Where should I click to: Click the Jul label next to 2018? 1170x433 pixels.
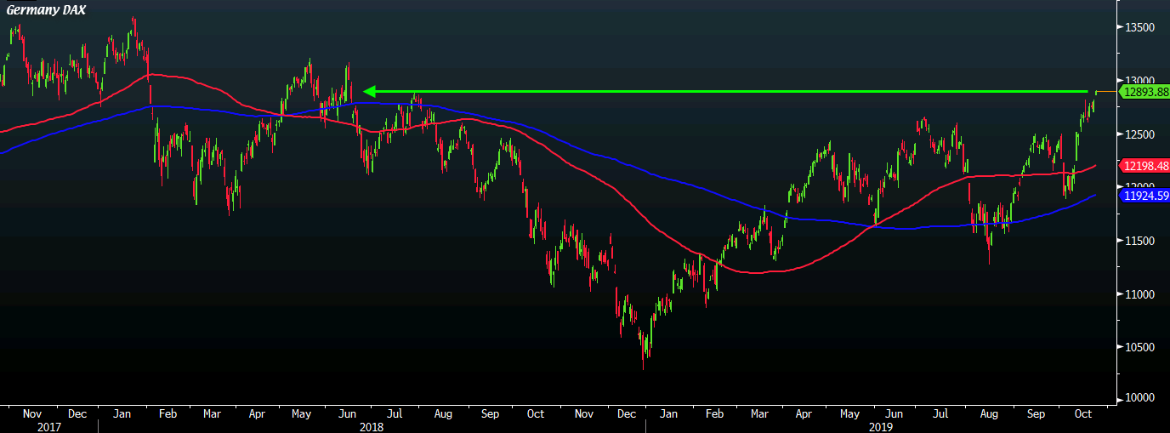395,413
